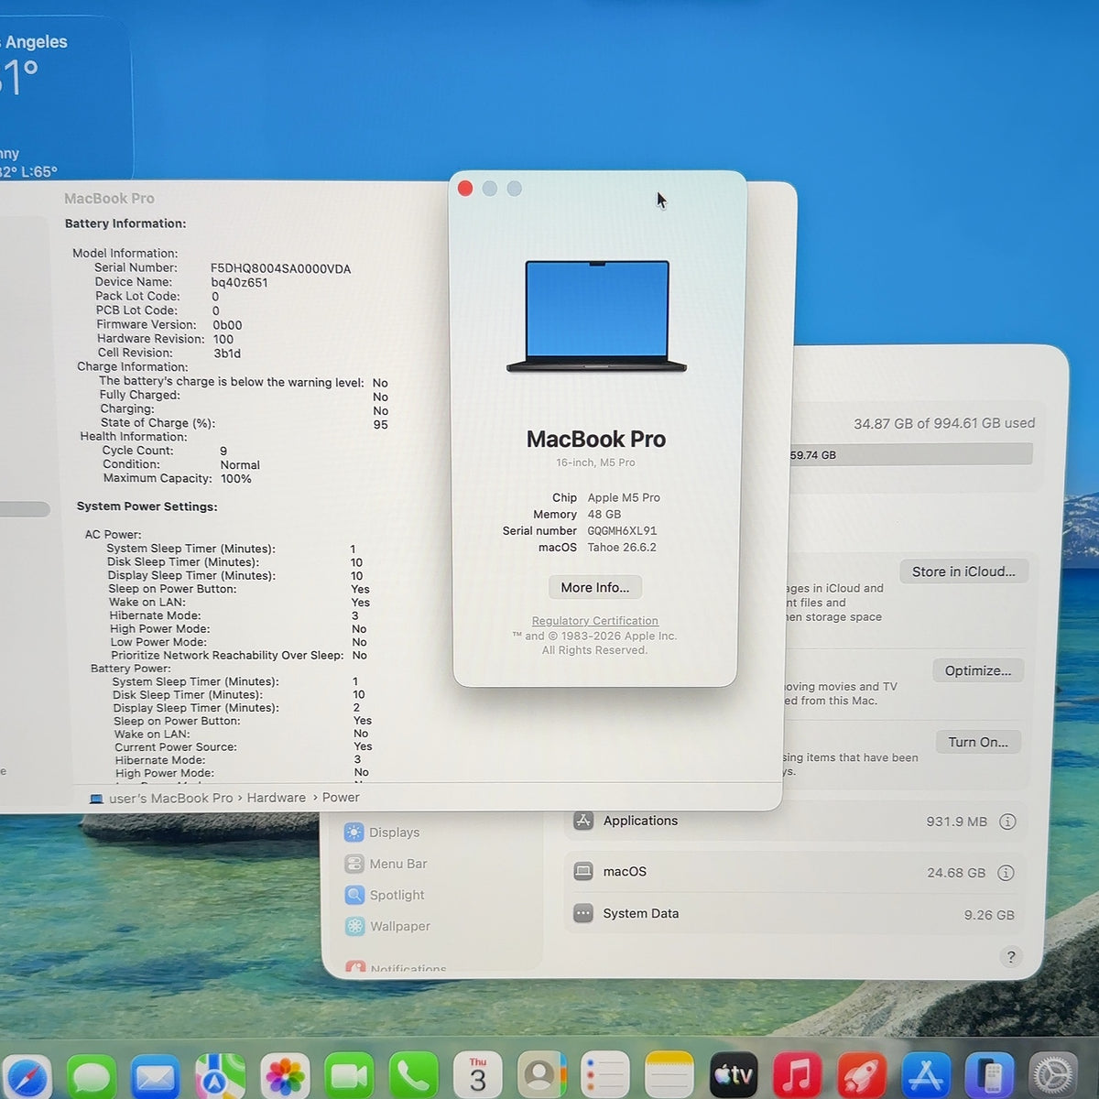The height and width of the screenshot is (1099, 1099).
Task: Click the Los Angeles weather widget
Action: tap(64, 98)
